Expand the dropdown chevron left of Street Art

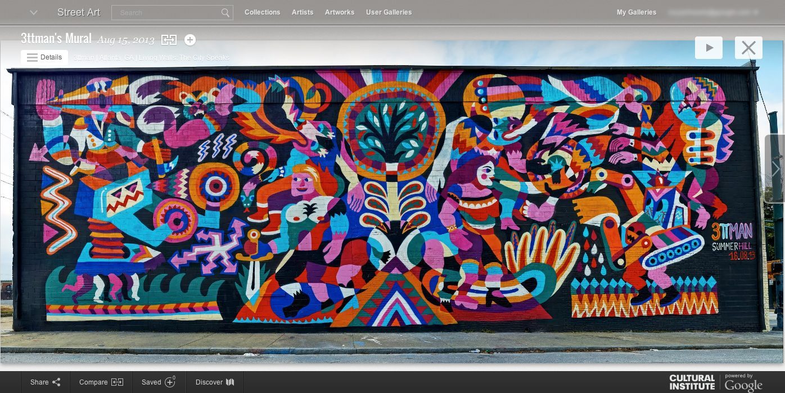pyautogui.click(x=33, y=12)
